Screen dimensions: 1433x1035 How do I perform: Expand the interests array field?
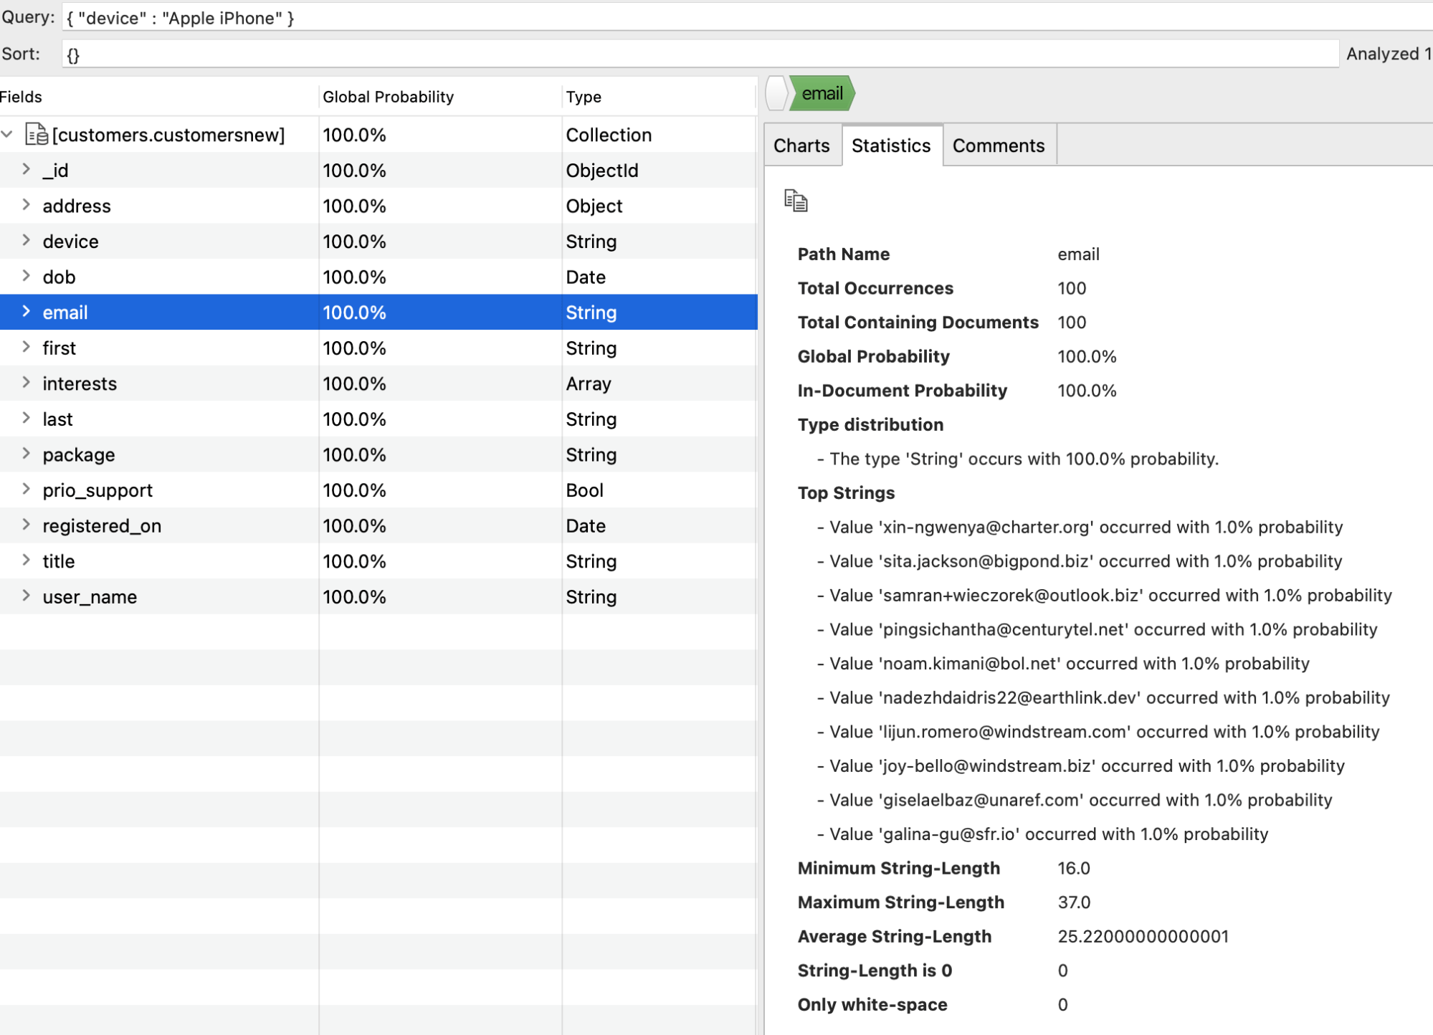[x=26, y=382]
